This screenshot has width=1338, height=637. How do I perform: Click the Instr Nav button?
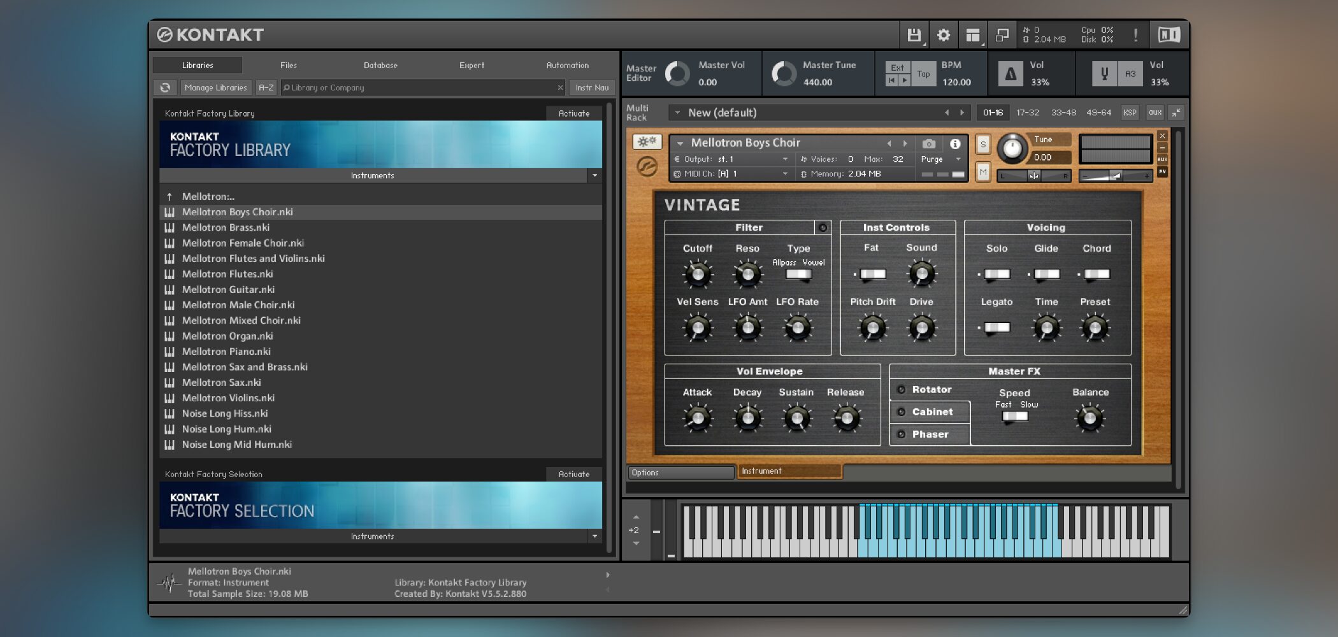tap(592, 88)
